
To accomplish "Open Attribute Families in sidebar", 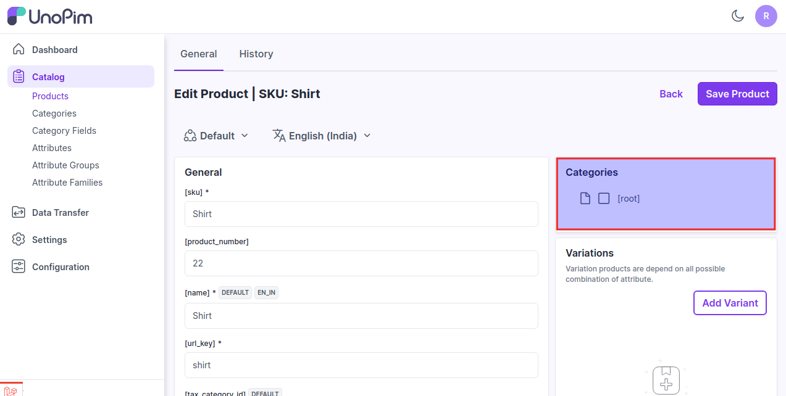I will click(67, 183).
